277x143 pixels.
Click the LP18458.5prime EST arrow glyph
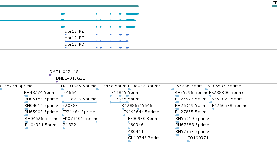(98, 89)
